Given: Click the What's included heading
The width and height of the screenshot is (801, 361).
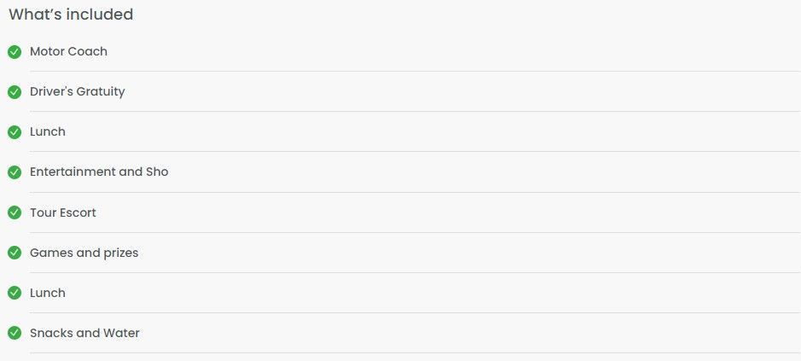Looking at the screenshot, I should point(71,15).
